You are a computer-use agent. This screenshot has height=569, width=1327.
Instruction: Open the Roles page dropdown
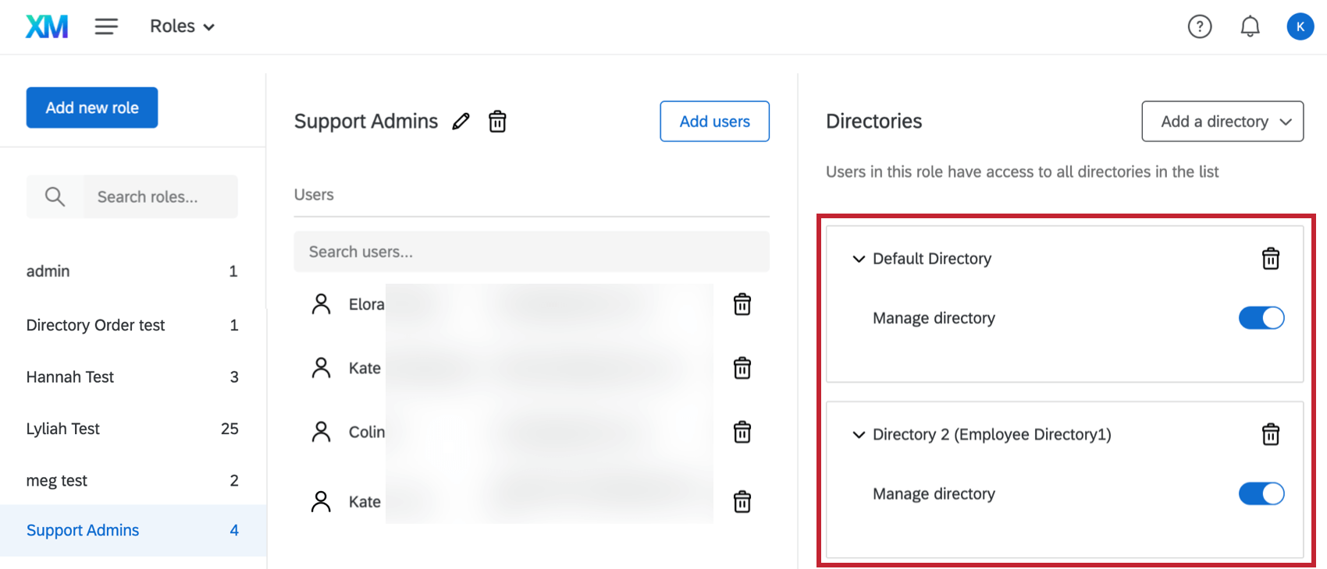coord(182,27)
